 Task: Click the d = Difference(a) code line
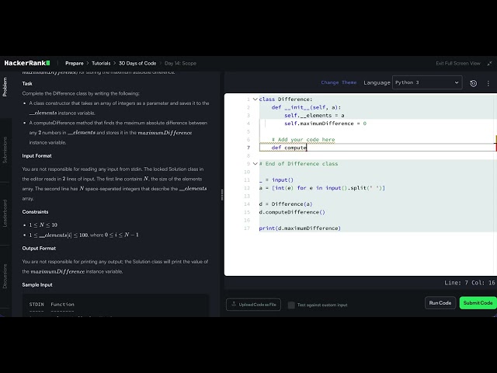286,204
